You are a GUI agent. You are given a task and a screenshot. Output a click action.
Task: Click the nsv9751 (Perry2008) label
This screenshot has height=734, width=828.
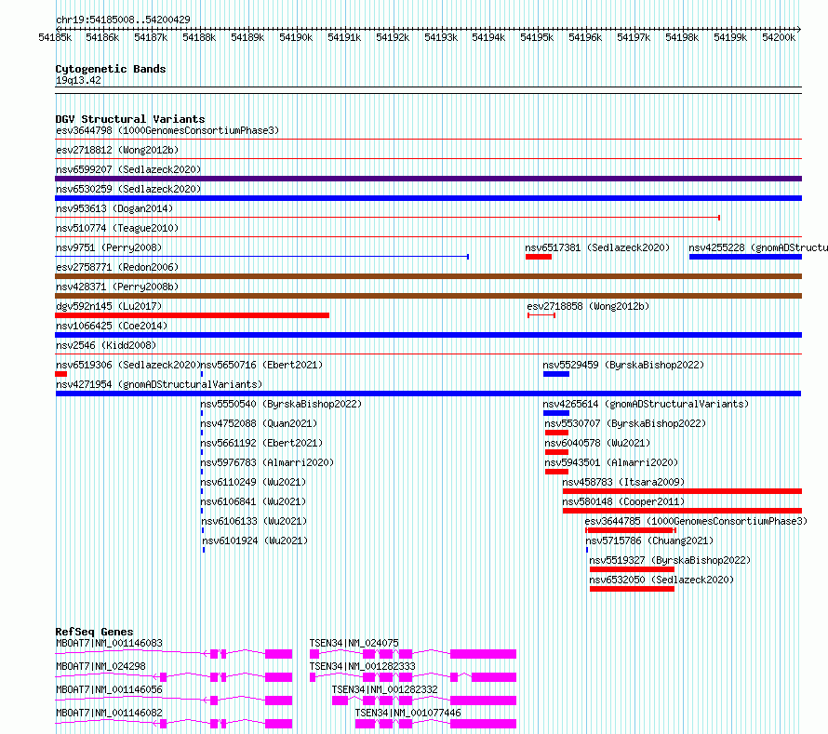click(109, 247)
